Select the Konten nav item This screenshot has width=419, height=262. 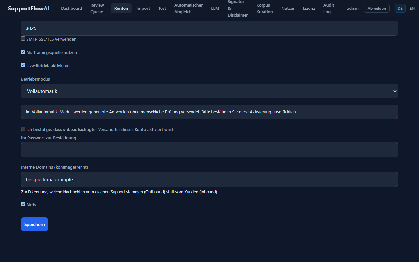pos(121,9)
